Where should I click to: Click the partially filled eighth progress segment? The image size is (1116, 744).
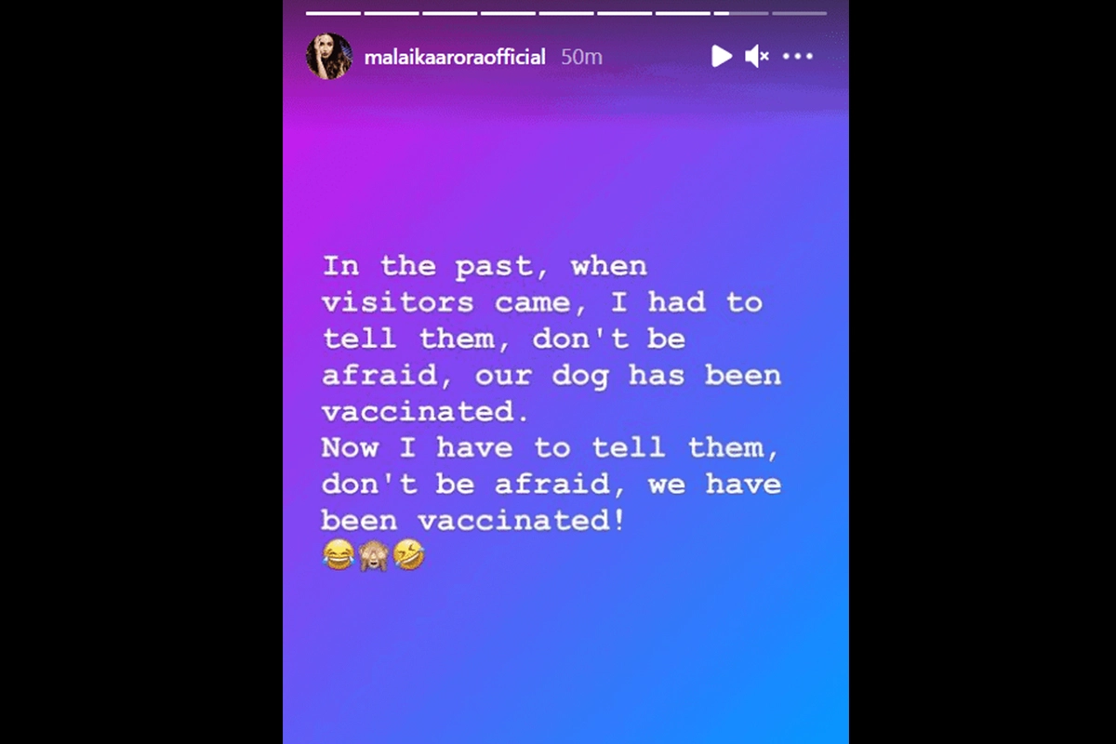pos(741,13)
